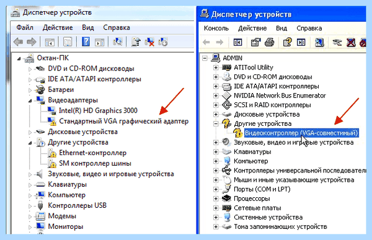
Task: Click yellow question-mark Help icon in ADMIN window
Action: 287,42
